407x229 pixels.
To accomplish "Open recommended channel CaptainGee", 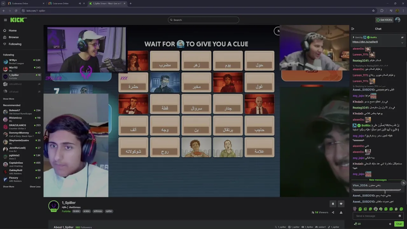I will (x=22, y=164).
